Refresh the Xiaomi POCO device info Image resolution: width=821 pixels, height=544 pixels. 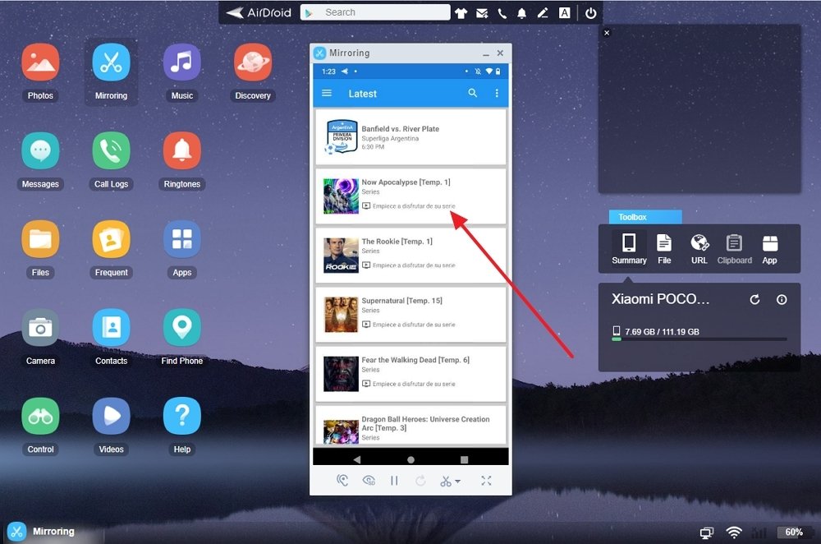(x=754, y=299)
